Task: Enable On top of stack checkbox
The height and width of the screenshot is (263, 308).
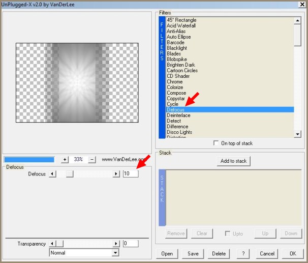Action: coord(217,143)
